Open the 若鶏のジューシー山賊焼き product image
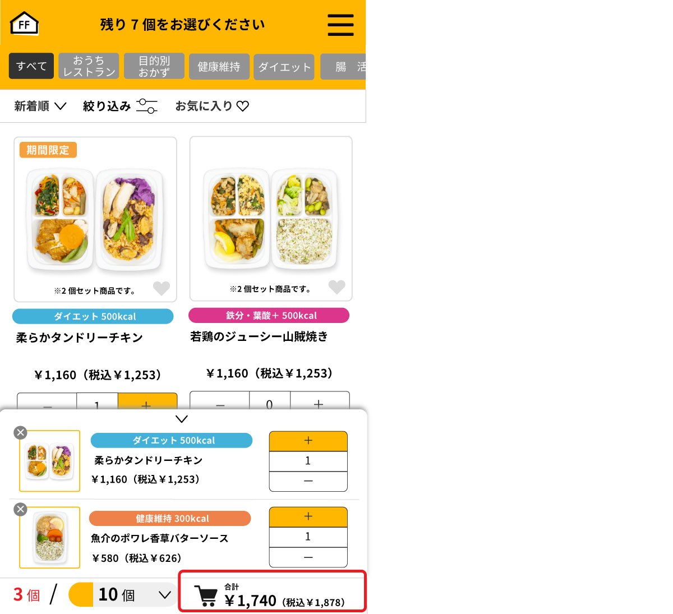The height and width of the screenshot is (614, 673). tap(271, 218)
